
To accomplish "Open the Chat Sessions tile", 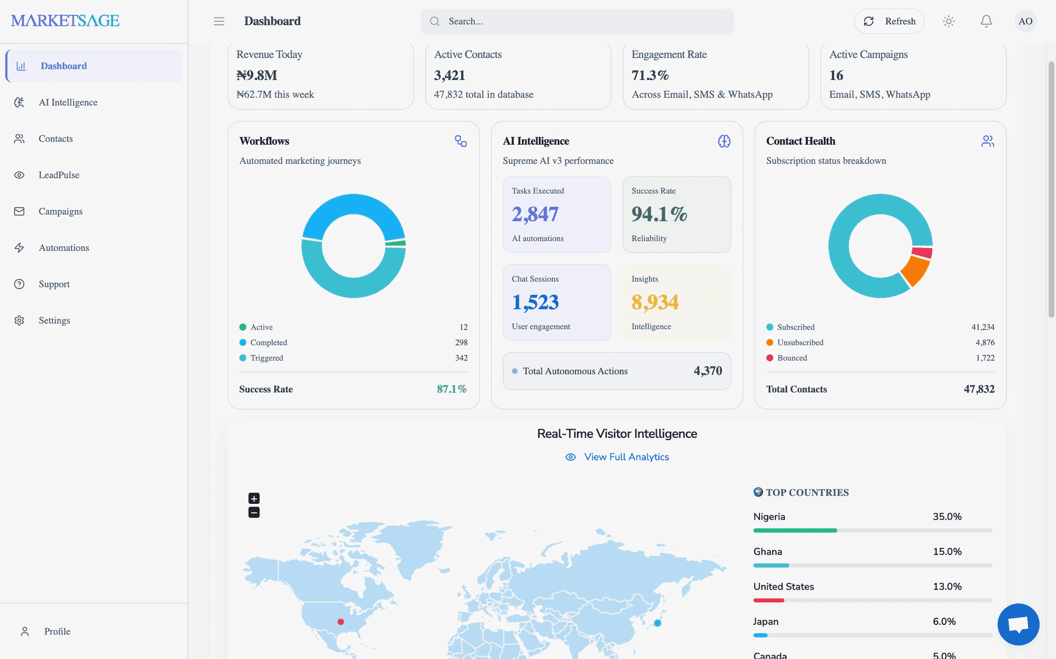I will pyautogui.click(x=557, y=303).
